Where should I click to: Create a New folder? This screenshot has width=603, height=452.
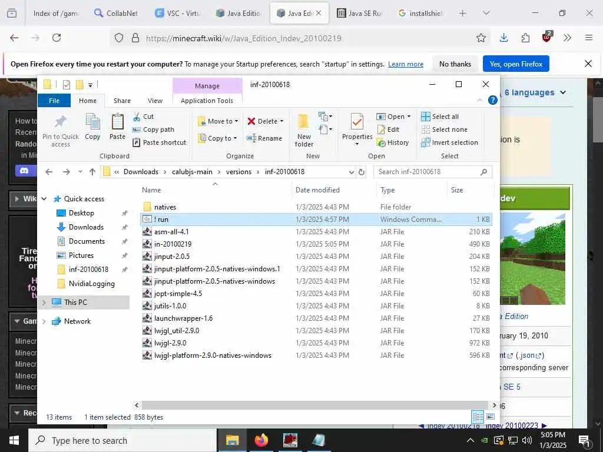tap(304, 130)
